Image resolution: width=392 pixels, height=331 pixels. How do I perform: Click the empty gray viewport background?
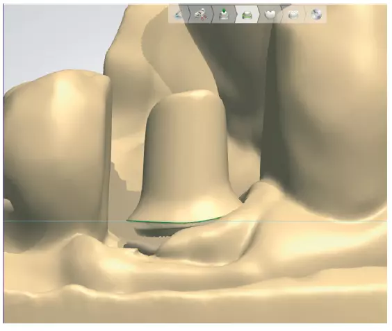pyautogui.click(x=50, y=37)
